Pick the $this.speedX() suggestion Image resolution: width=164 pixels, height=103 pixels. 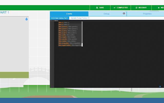(x=70, y=27)
